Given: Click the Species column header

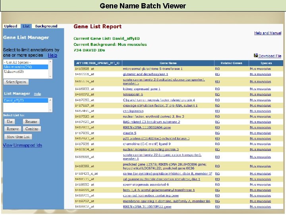Looking at the screenshot, I should pyautogui.click(x=266, y=63).
